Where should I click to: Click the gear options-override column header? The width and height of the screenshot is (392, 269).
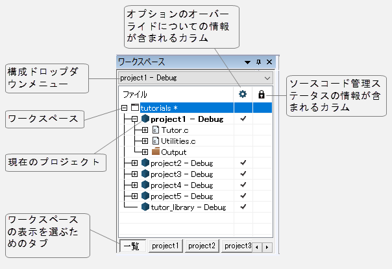243,94
